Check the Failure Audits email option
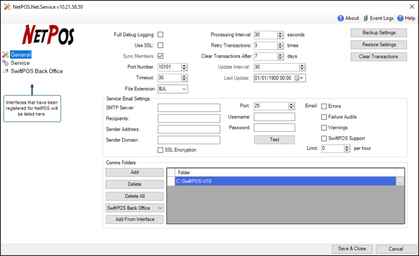This screenshot has height=256, width=419. click(324, 117)
